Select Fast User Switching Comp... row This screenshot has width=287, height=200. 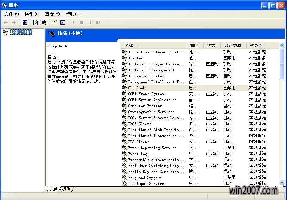195,166
